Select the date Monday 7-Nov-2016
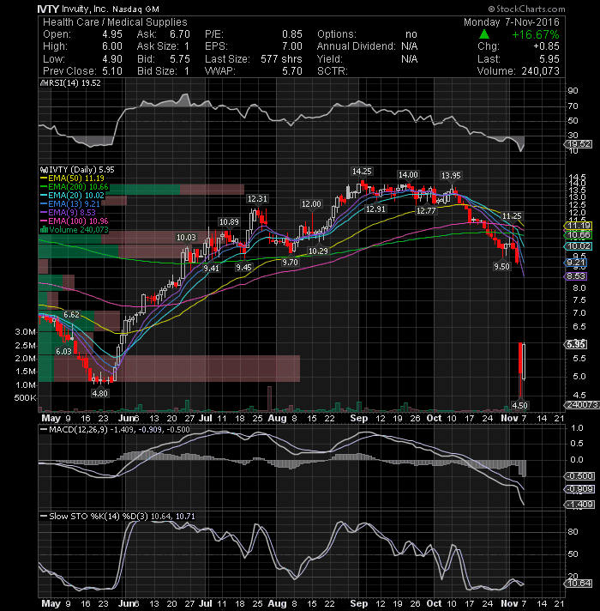Screen dimensions: 600x611 click(x=511, y=22)
